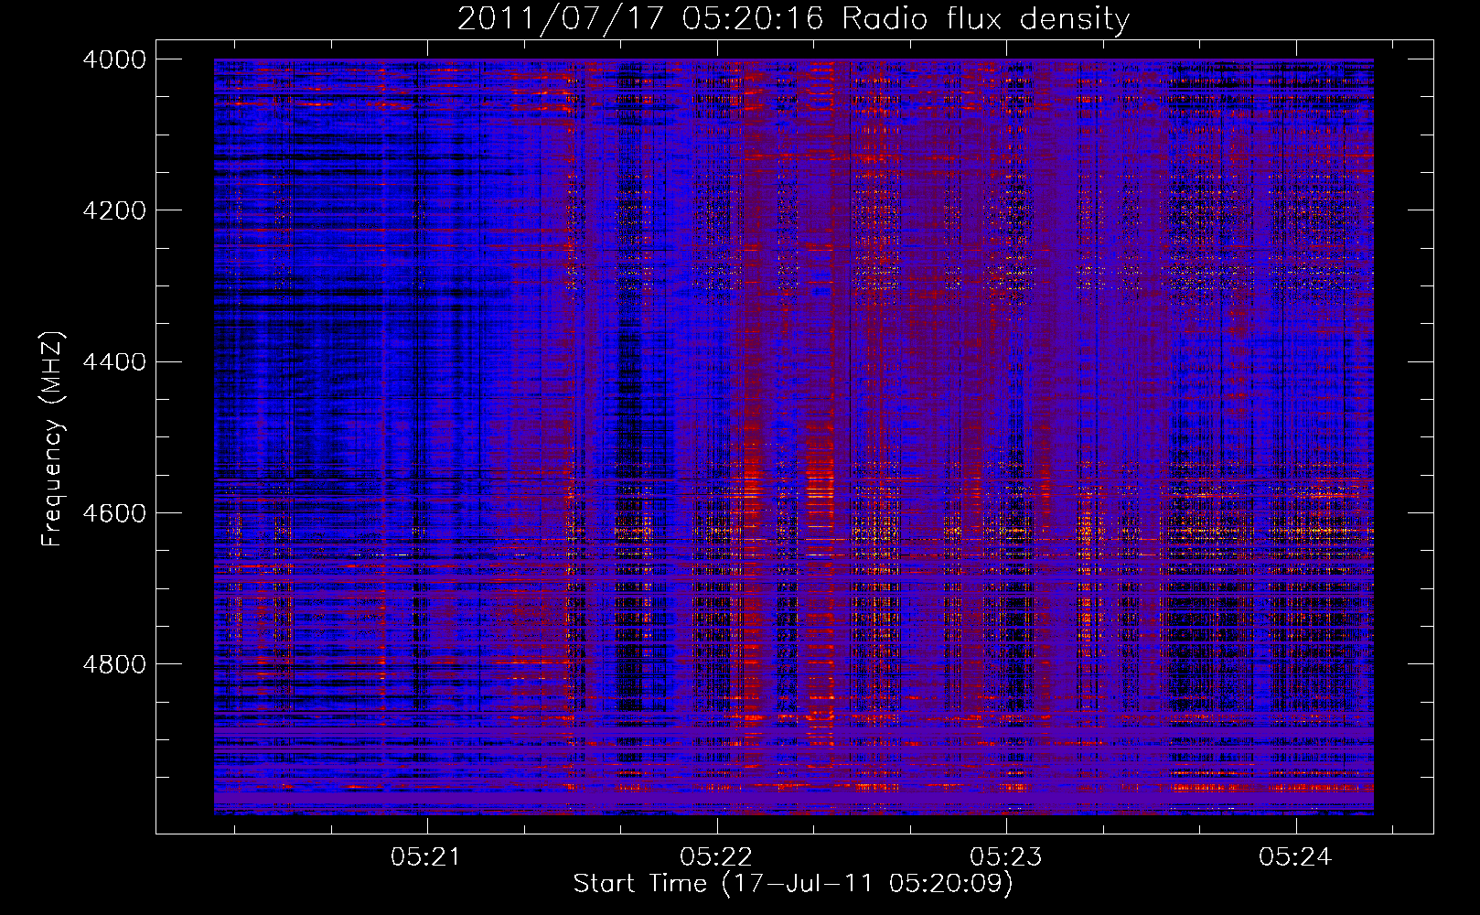This screenshot has width=1480, height=915.
Task: Click the 'Frequency (MHZ)' axis title
Action: click(52, 438)
